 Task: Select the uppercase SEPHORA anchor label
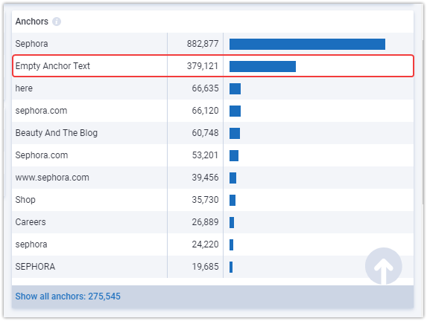[35, 267]
